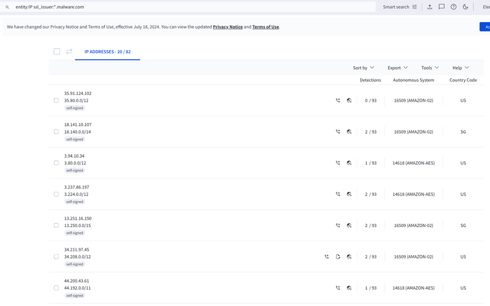Click the blue accept button on the notice banner
This screenshot has width=490, height=306.
(x=485, y=27)
